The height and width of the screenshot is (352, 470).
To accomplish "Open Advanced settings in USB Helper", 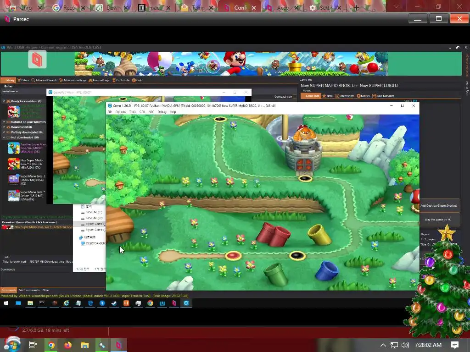I will click(73, 80).
